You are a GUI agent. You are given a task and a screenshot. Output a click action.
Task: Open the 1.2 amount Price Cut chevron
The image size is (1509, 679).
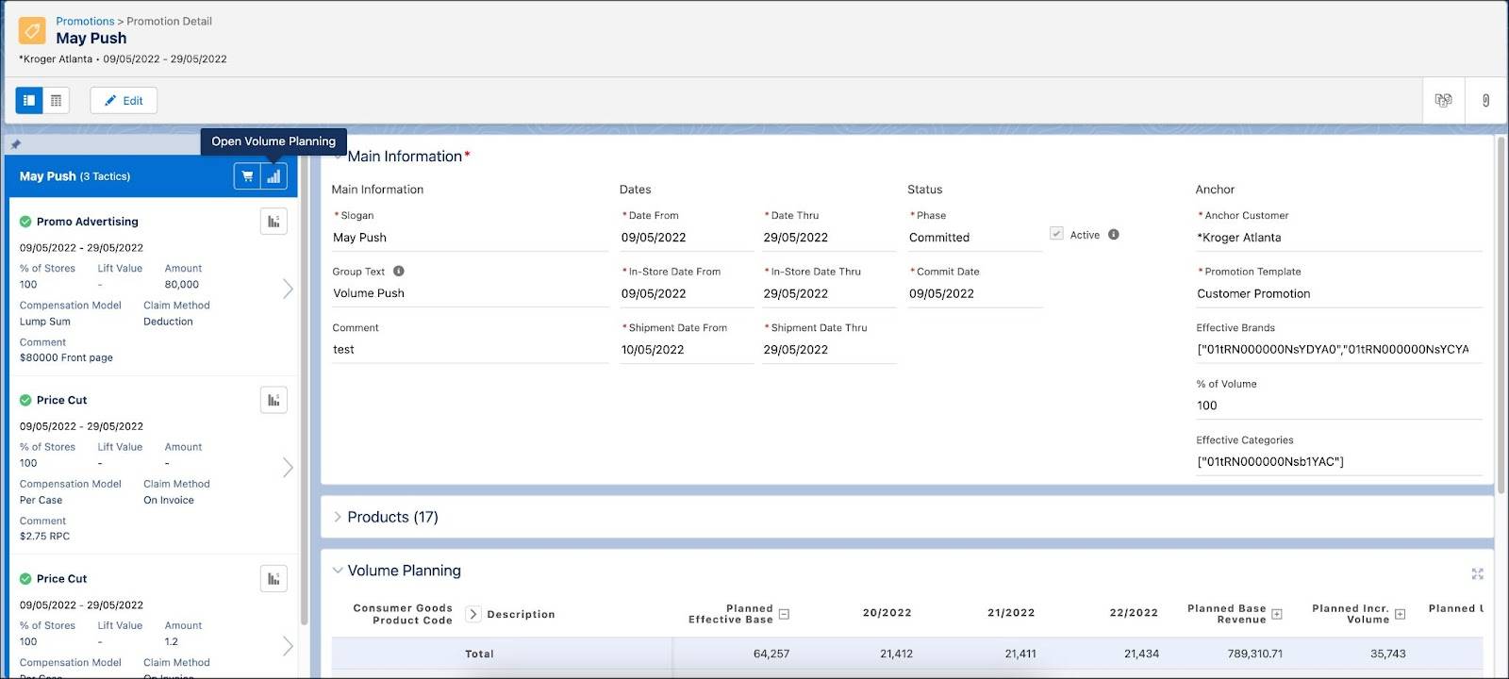(288, 646)
